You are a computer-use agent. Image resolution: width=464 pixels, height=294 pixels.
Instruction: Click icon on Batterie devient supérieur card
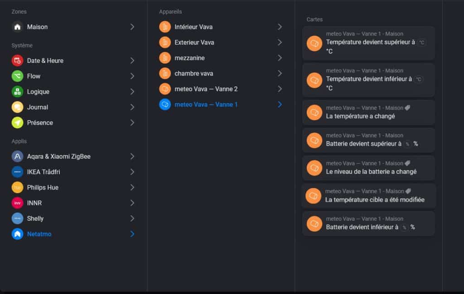coord(314,140)
